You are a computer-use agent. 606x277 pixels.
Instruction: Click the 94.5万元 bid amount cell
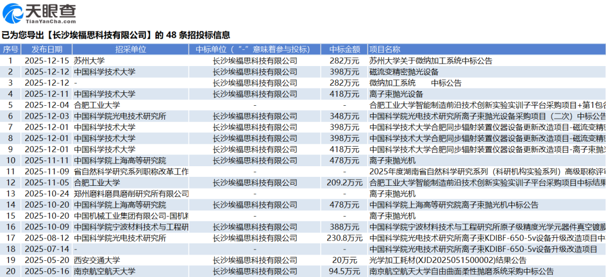344,271
